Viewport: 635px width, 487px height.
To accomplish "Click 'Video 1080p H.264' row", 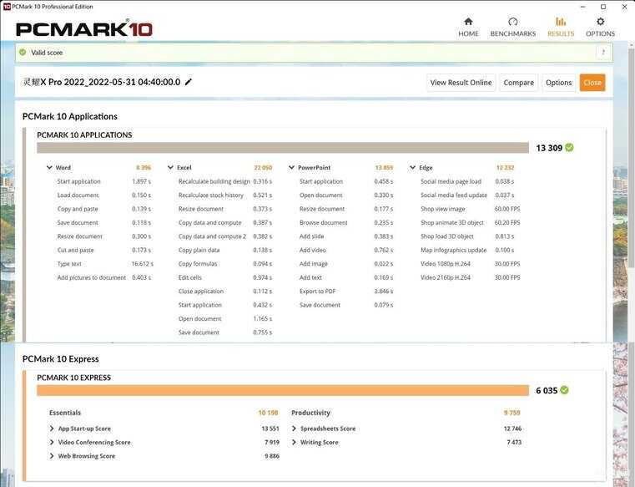I will coord(470,264).
